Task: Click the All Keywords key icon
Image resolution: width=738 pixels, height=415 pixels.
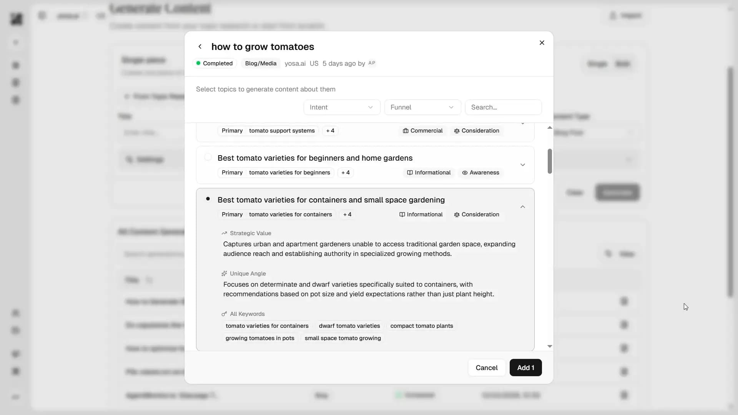Action: [x=224, y=314]
